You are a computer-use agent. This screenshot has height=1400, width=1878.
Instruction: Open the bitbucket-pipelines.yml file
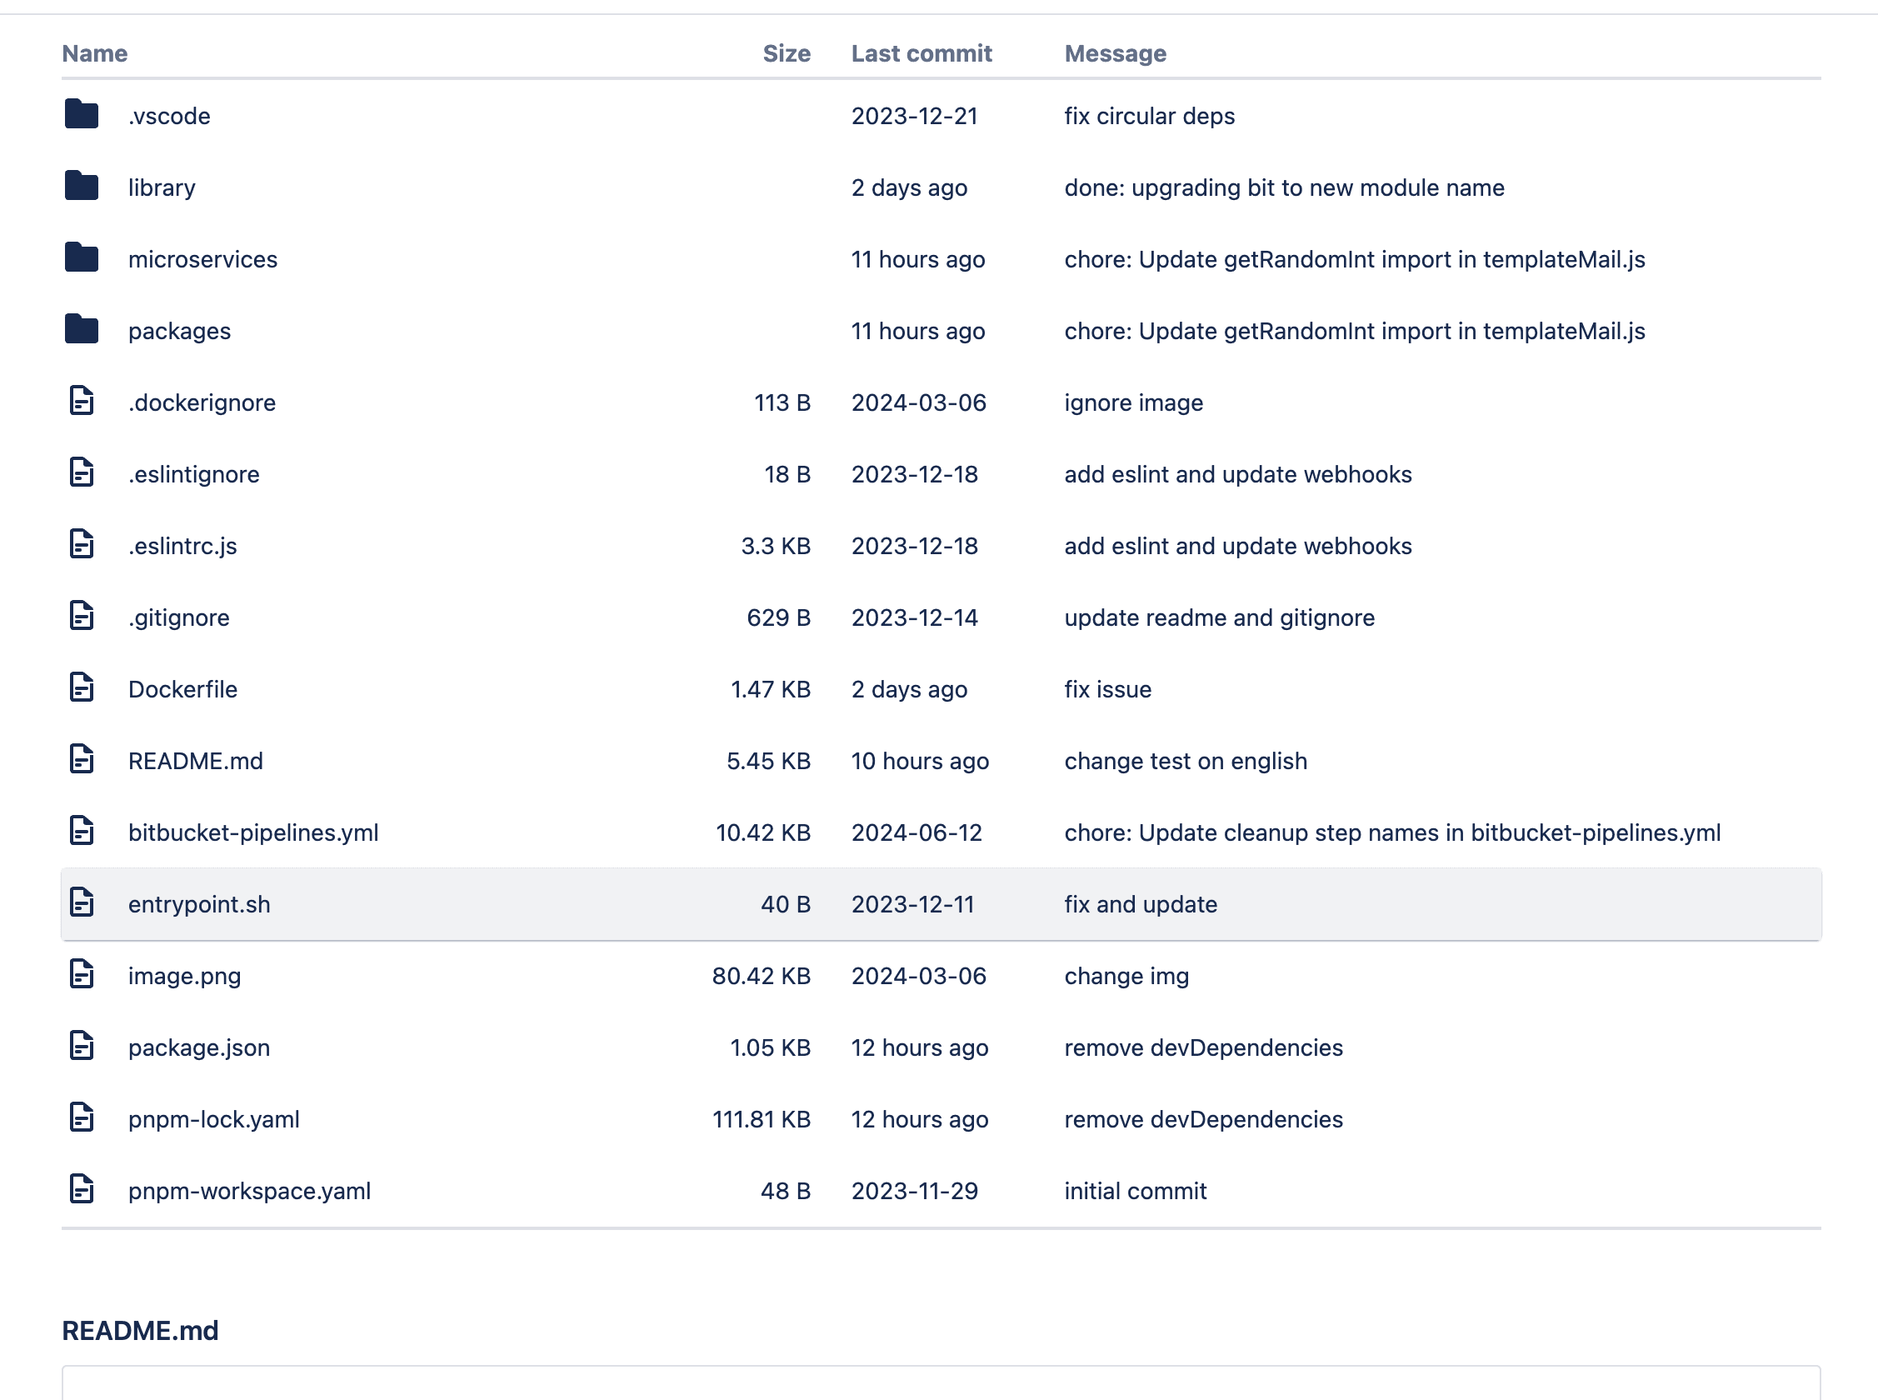(253, 832)
